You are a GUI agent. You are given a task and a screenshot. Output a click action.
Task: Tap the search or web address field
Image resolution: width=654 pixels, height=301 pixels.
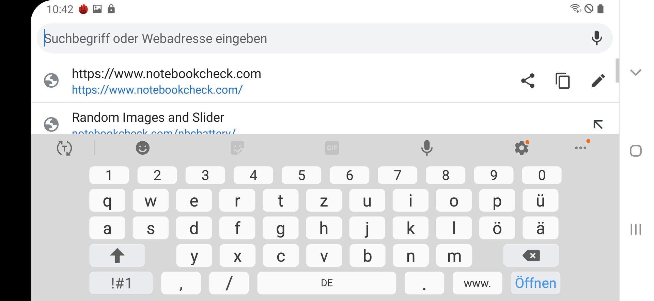pos(307,38)
